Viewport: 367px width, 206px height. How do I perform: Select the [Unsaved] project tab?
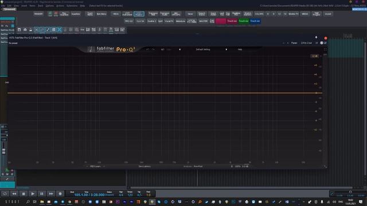[9, 9]
